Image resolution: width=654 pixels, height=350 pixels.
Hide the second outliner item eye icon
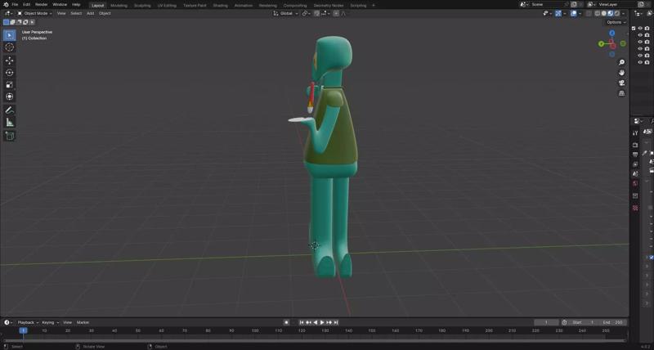[x=640, y=35]
